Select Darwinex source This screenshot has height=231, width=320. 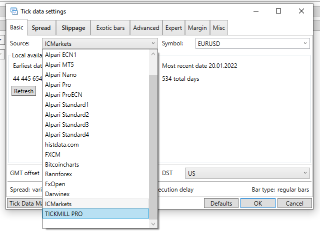coord(95,194)
